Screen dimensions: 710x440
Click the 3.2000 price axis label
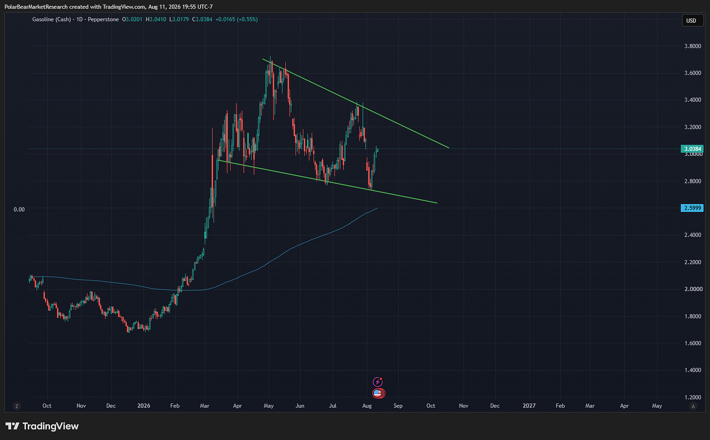click(x=693, y=127)
